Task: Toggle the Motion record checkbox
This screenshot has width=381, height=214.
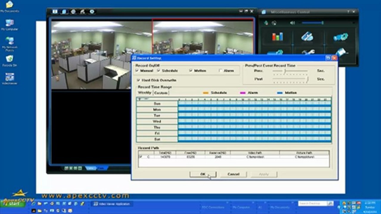Action: click(191, 71)
